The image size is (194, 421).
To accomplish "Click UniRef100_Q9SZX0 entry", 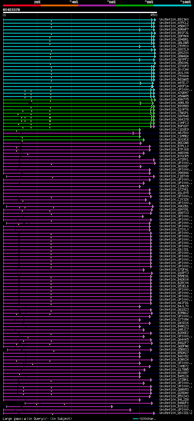I will [x=174, y=53].
